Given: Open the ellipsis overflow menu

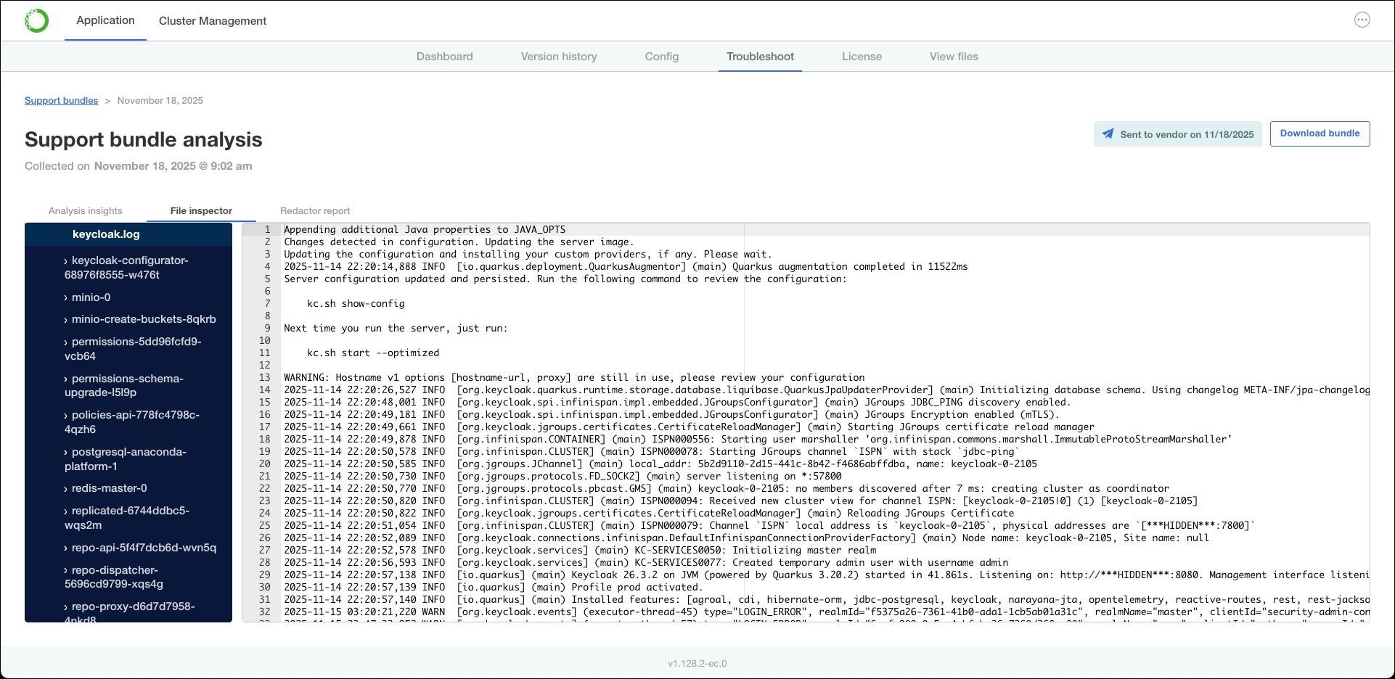Looking at the screenshot, I should 1362,20.
